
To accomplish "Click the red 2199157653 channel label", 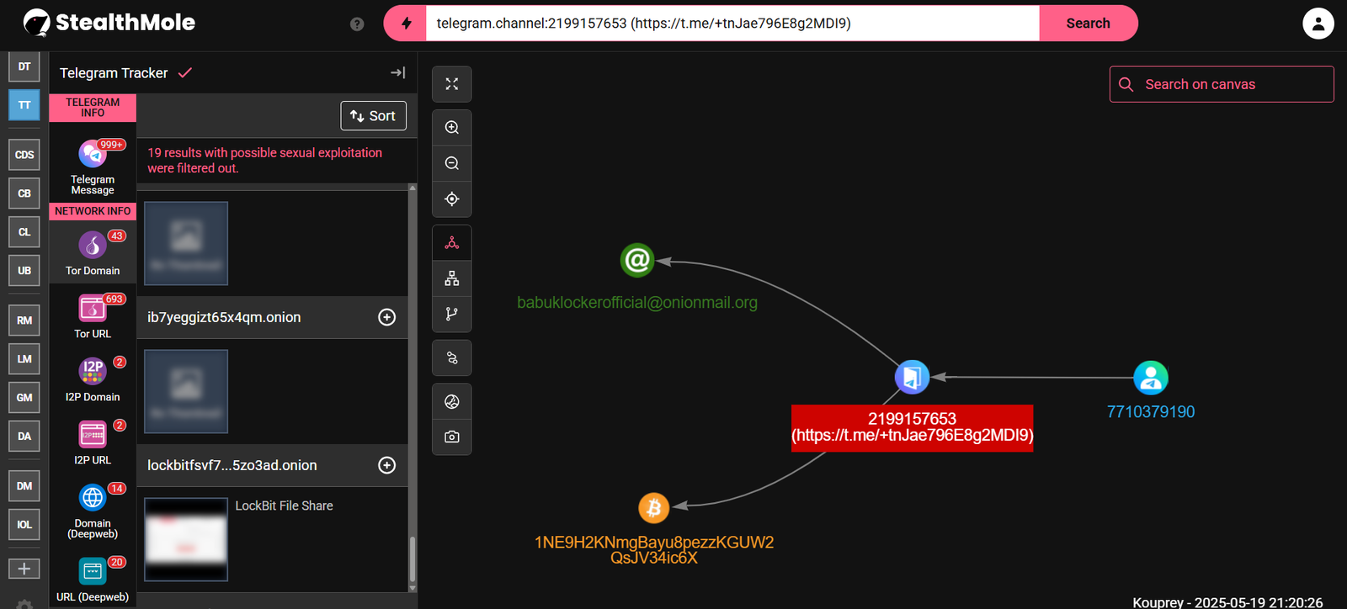I will 912,428.
